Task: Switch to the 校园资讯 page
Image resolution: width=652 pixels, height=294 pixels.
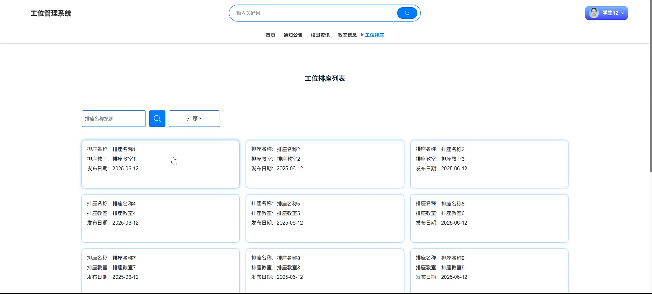Action: tap(320, 35)
